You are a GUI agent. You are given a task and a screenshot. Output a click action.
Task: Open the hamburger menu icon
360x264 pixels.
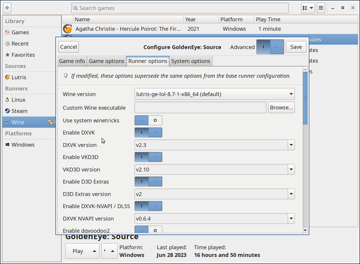click(x=321, y=8)
